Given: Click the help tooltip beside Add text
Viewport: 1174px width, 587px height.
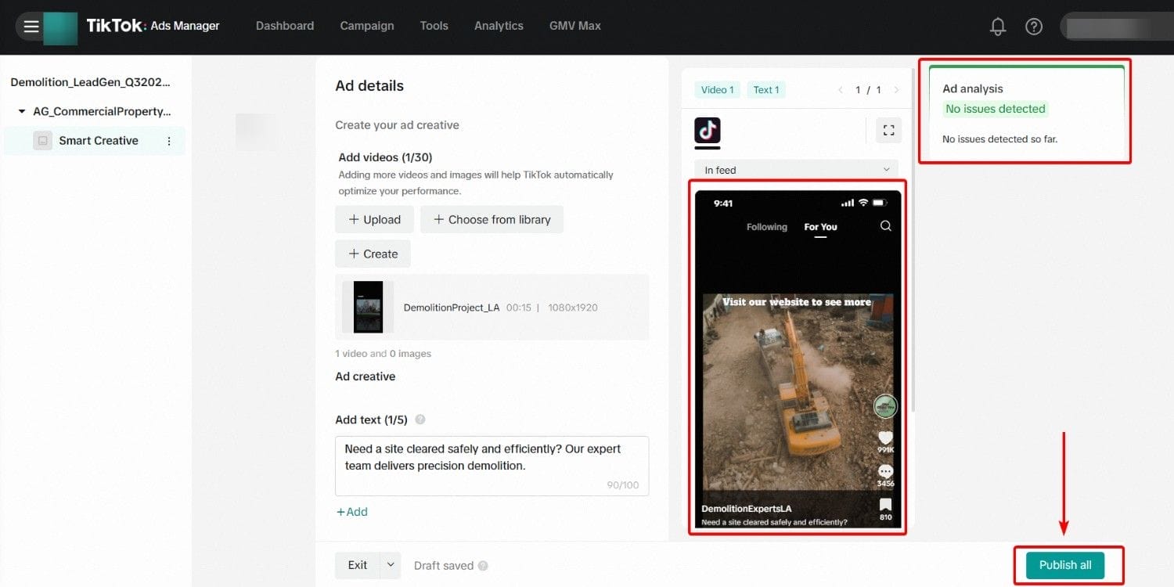Looking at the screenshot, I should coord(420,420).
